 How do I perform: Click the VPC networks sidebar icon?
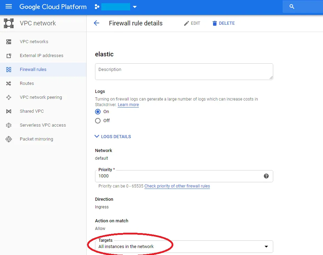(x=9, y=42)
